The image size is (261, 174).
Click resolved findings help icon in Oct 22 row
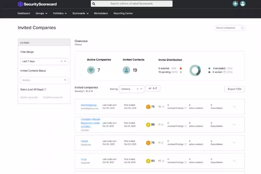click(x=185, y=144)
